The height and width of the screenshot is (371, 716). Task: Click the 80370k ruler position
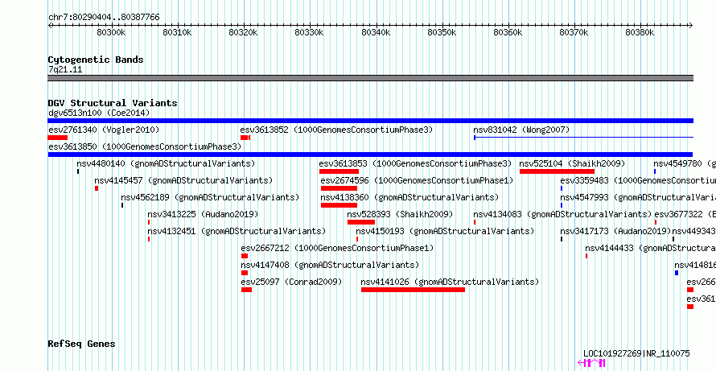click(574, 32)
